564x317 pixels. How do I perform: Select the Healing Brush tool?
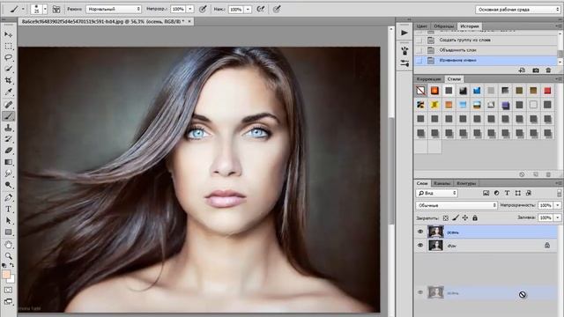[8, 104]
